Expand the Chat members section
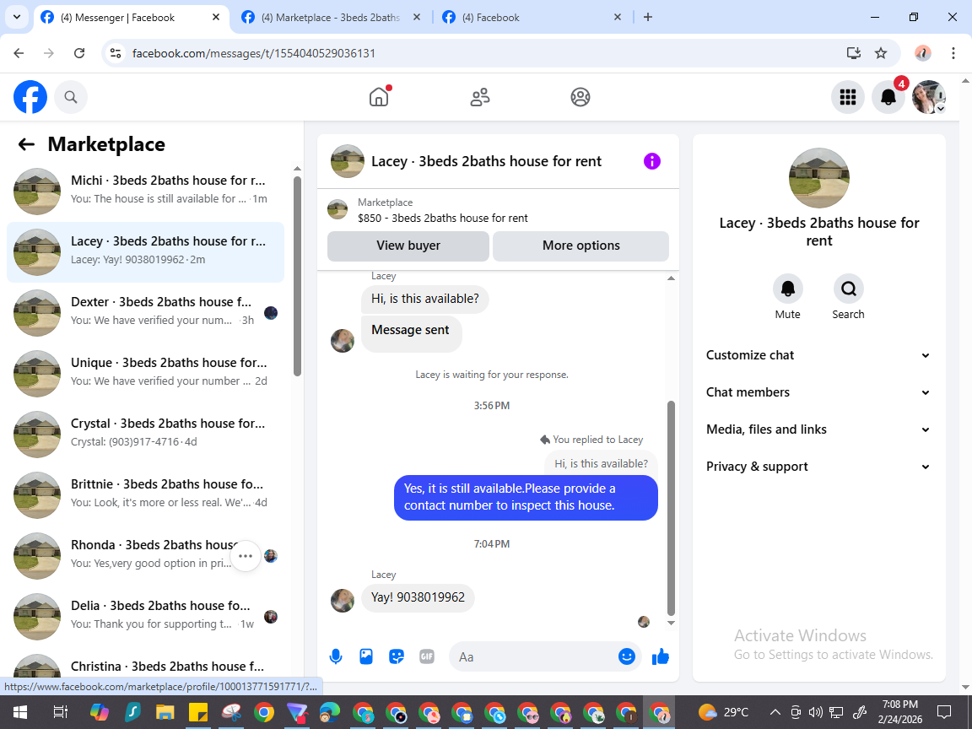The height and width of the screenshot is (729, 972). pos(819,392)
